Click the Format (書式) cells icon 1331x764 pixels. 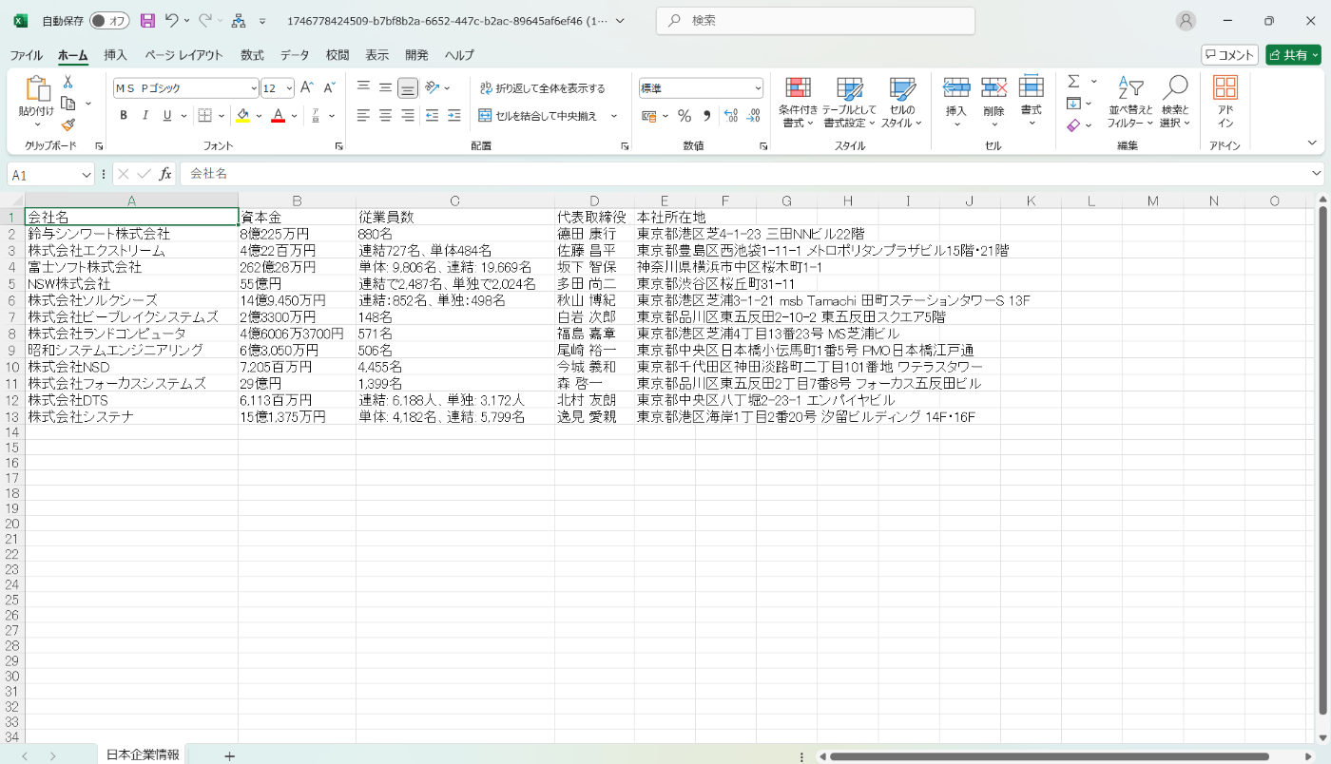tap(1031, 88)
